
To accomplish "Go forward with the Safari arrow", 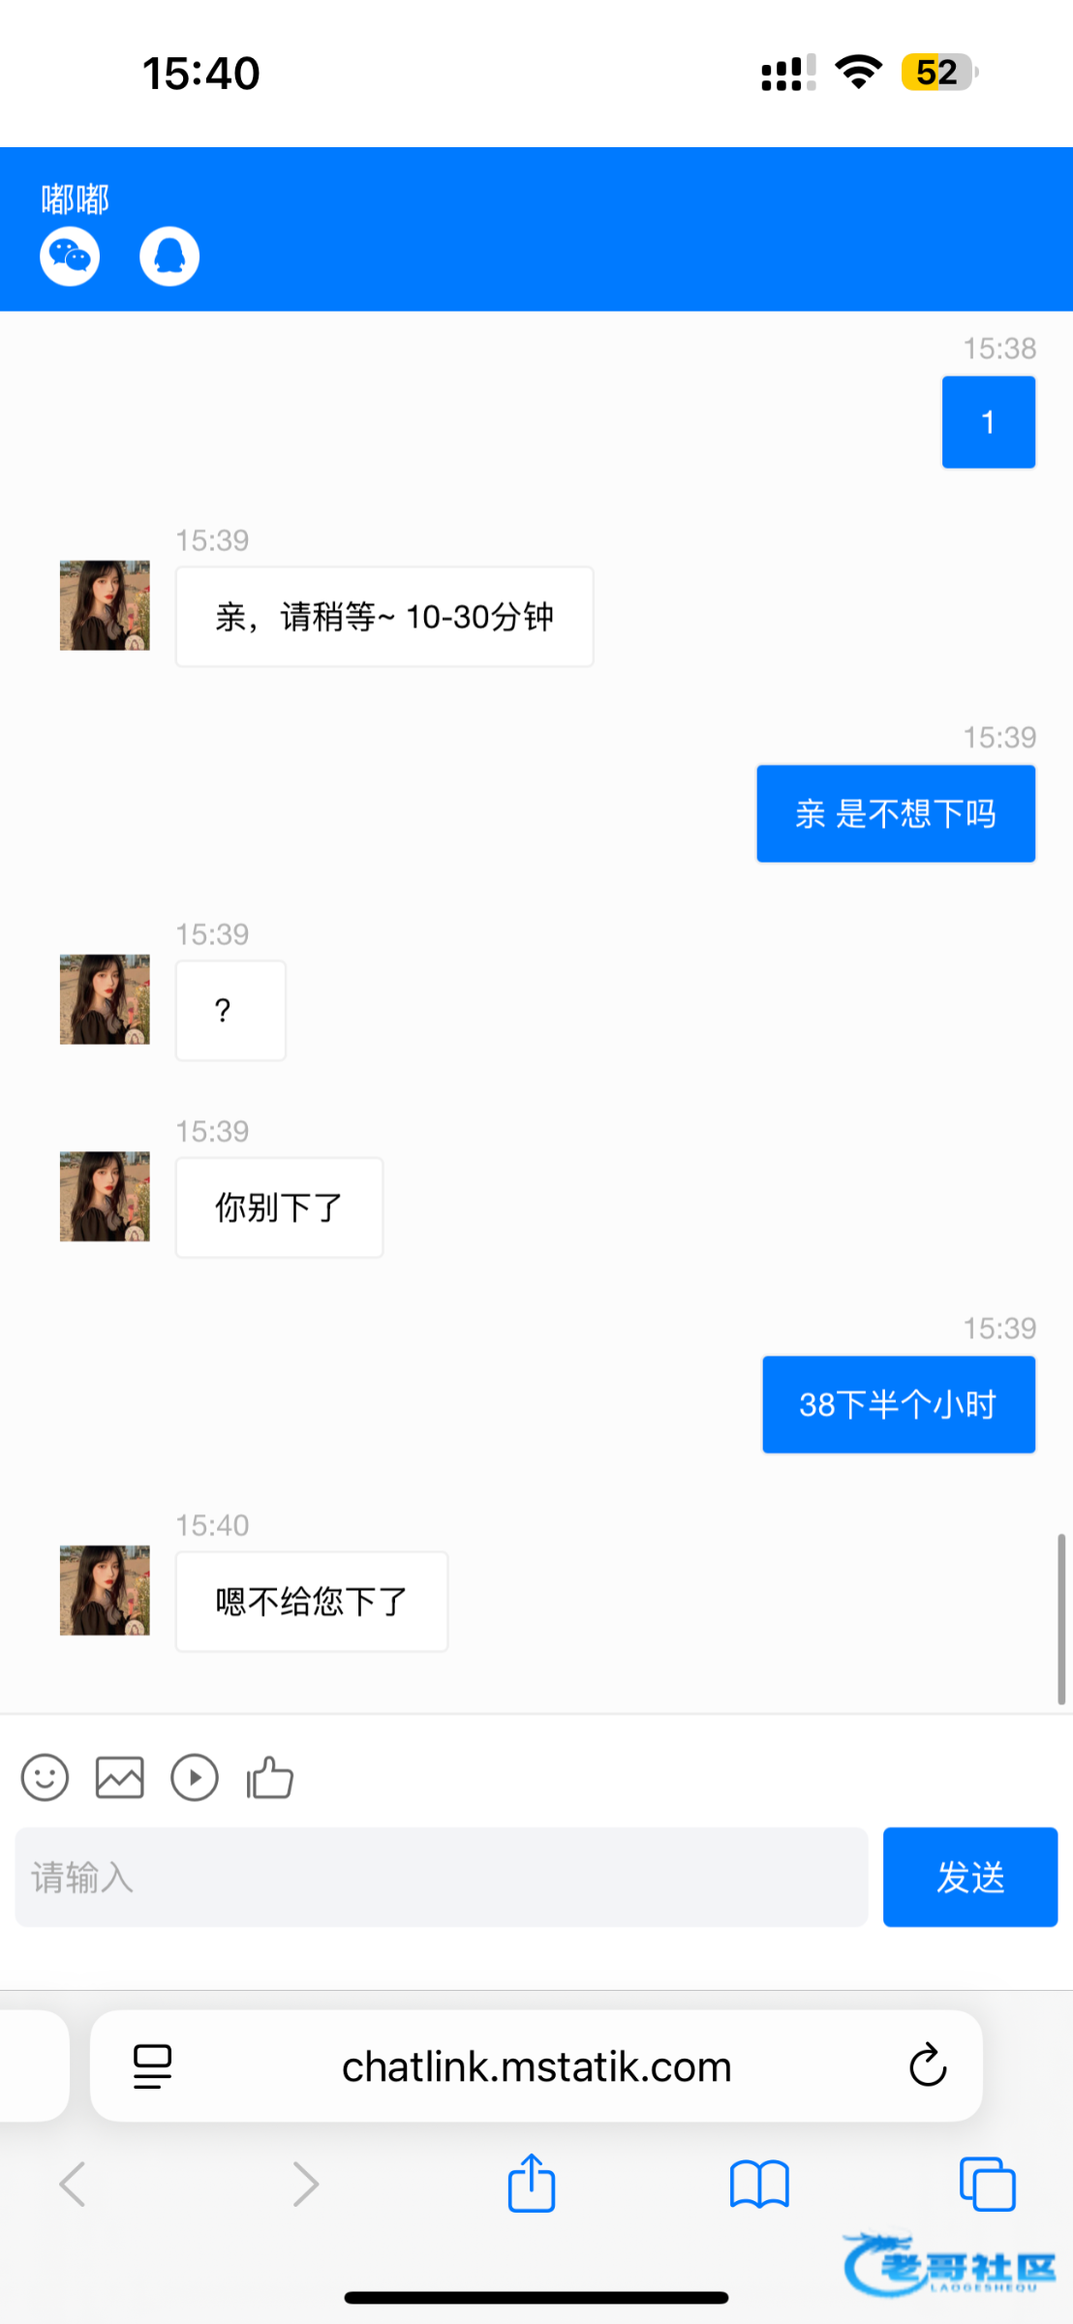I will pyautogui.click(x=305, y=2185).
